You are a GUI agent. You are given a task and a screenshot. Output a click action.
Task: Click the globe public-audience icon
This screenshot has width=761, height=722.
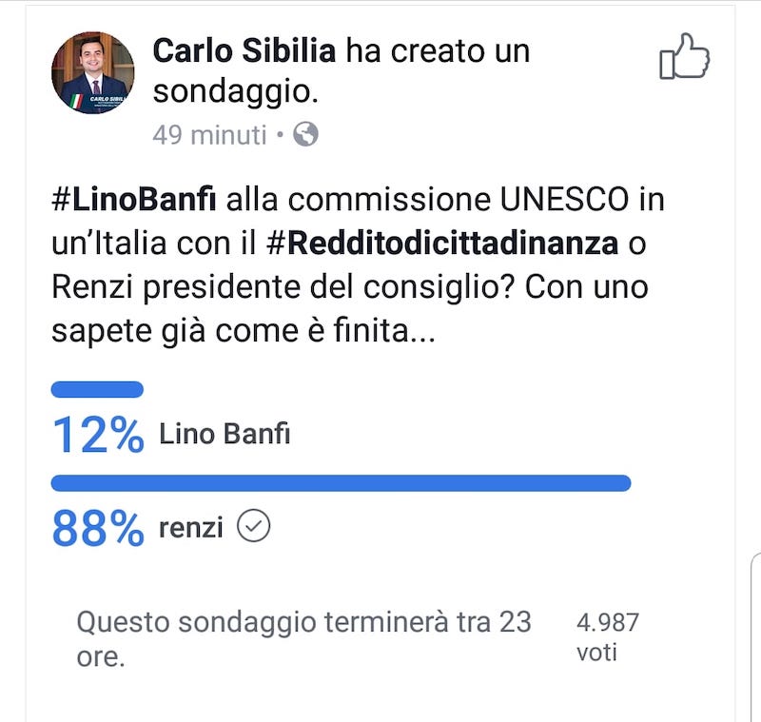[305, 135]
